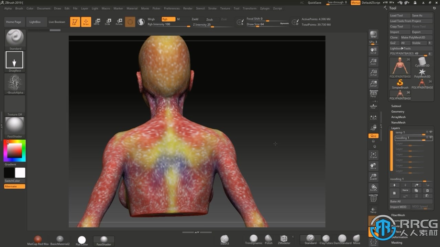Toggle Alternate color button
The height and width of the screenshot is (247, 440).
pos(14,186)
